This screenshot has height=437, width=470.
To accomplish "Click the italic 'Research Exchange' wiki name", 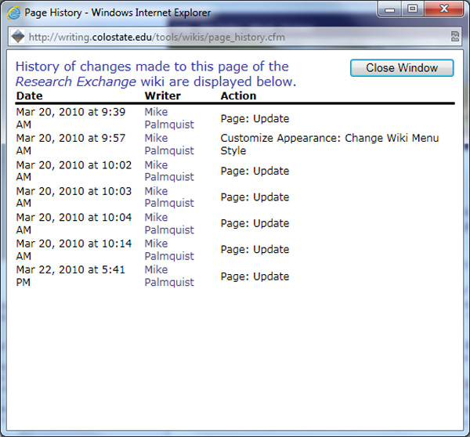I will (x=76, y=81).
